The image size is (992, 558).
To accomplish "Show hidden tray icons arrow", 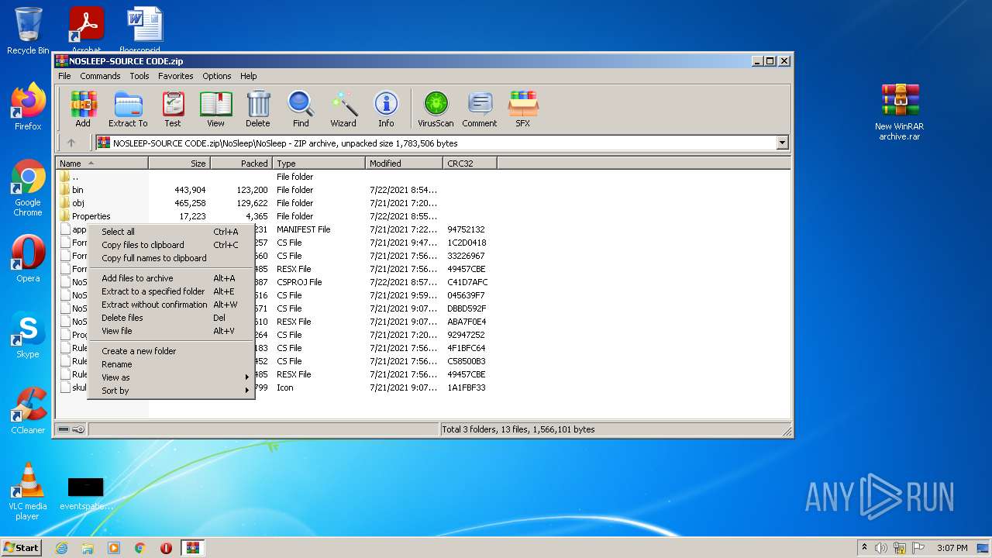I will point(864,548).
